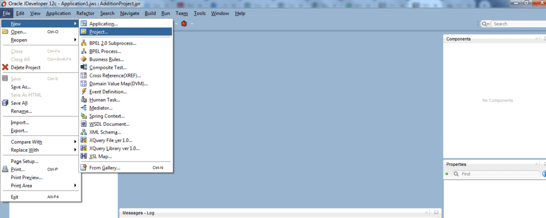
Task: Open the Navigate menu
Action: 130,13
